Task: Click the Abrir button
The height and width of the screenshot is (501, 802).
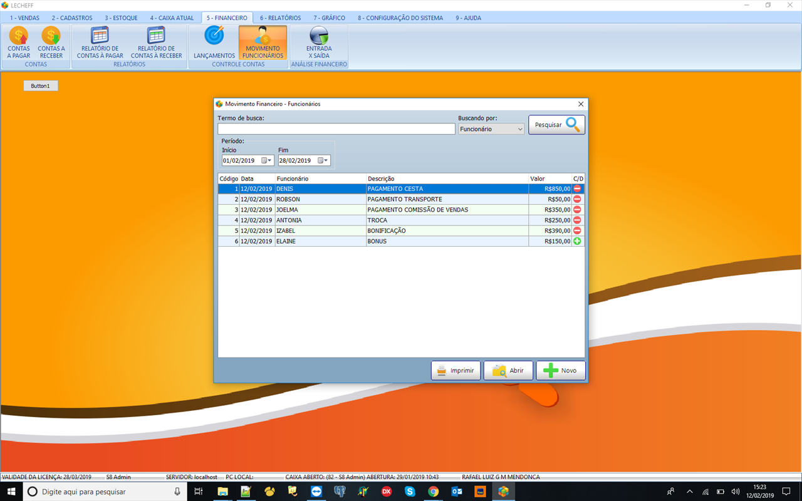Action: coord(508,370)
